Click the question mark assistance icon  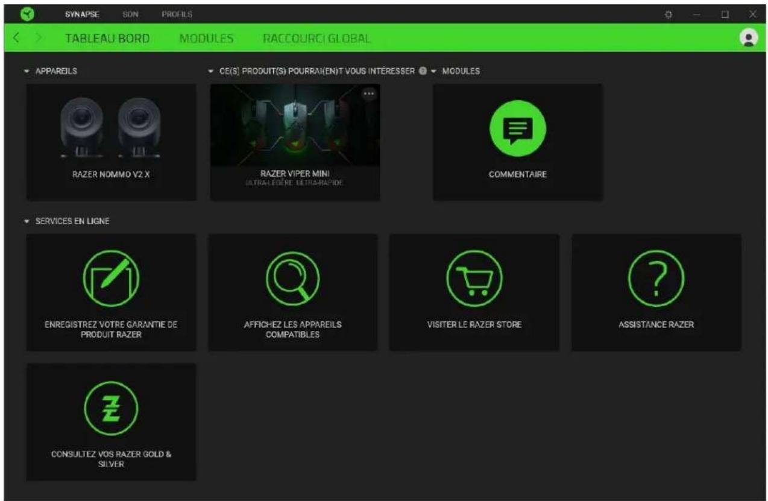pyautogui.click(x=656, y=278)
